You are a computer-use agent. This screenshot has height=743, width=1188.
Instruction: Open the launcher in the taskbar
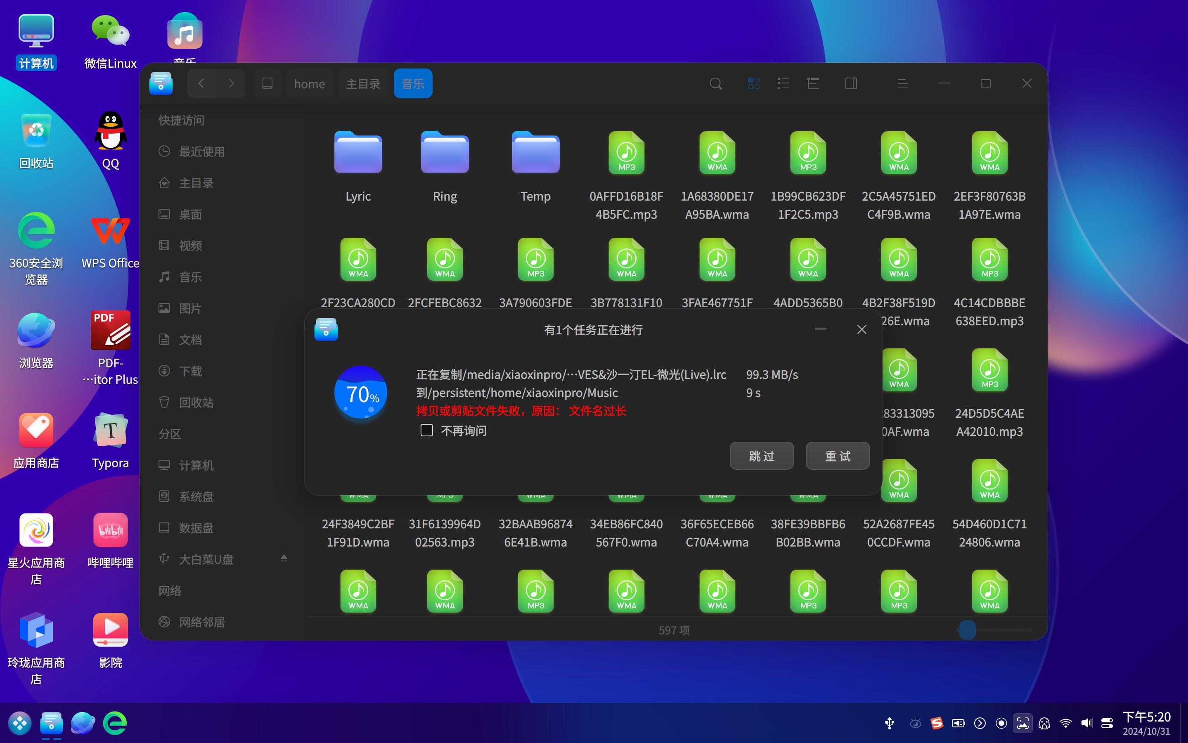[20, 723]
